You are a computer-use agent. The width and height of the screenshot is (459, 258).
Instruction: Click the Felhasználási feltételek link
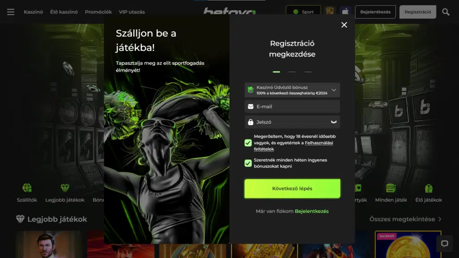tap(319, 143)
